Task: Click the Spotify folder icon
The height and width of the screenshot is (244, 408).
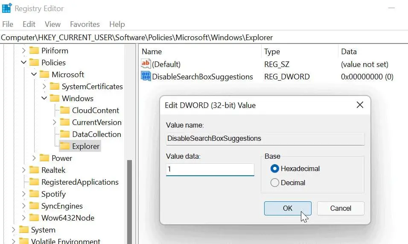Action: [x=34, y=194]
